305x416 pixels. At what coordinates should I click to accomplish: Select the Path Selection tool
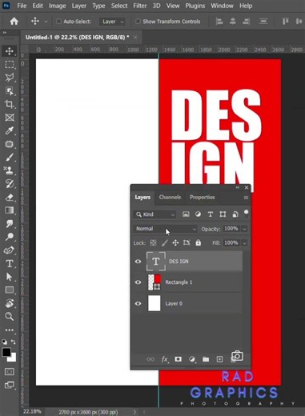tap(10, 277)
